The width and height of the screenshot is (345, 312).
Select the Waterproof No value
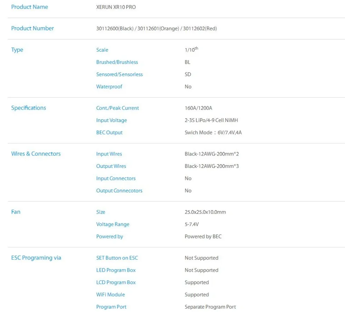[188, 87]
